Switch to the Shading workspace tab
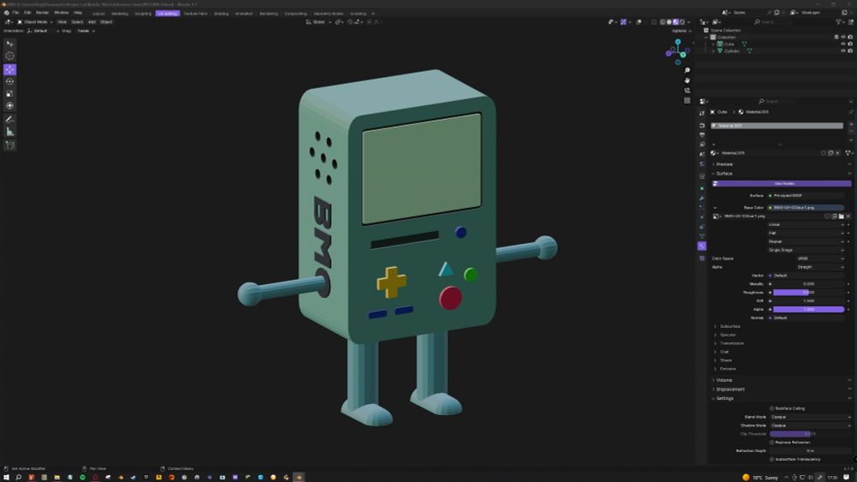Screen dimensions: 857x482 click(x=221, y=14)
